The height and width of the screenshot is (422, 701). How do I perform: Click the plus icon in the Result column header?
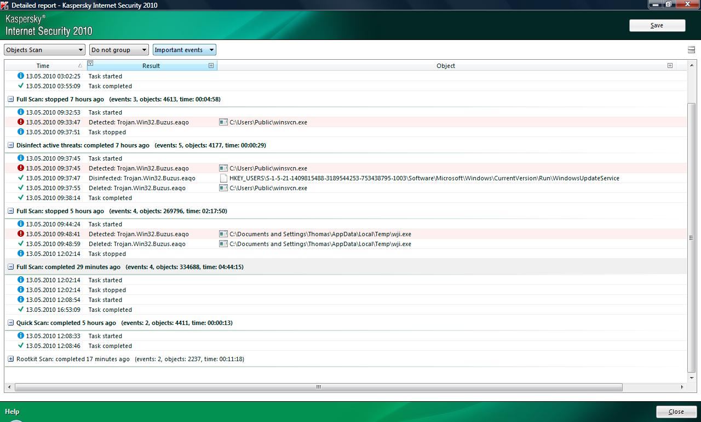coord(211,65)
